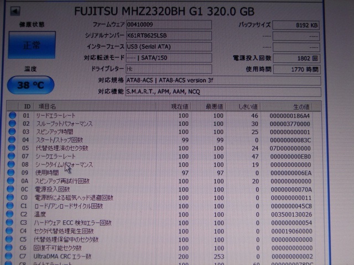Click the blue status icon for row C7
Viewport: 354px width, 265px height.
(x=9, y=256)
